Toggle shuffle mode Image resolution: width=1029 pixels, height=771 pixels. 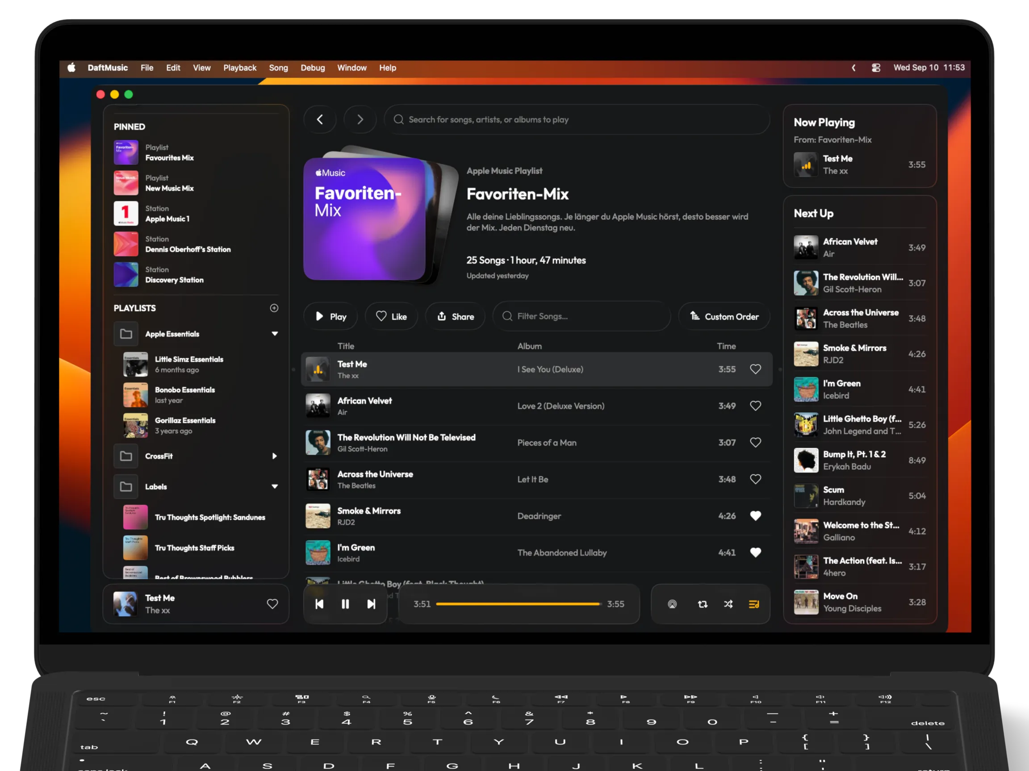(x=728, y=604)
